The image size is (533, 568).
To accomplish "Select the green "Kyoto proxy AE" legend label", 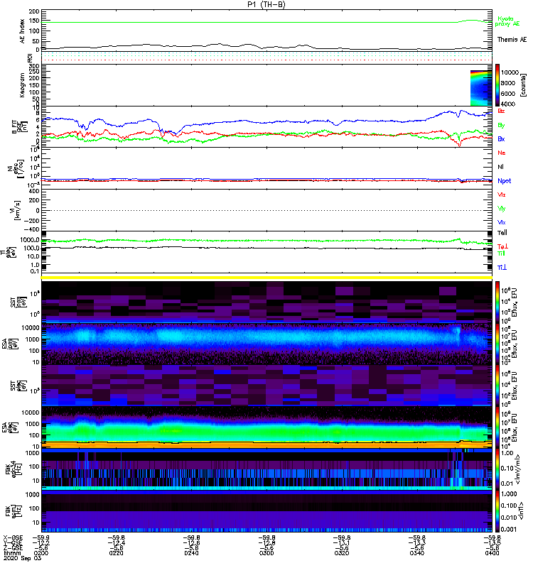I will point(507,21).
